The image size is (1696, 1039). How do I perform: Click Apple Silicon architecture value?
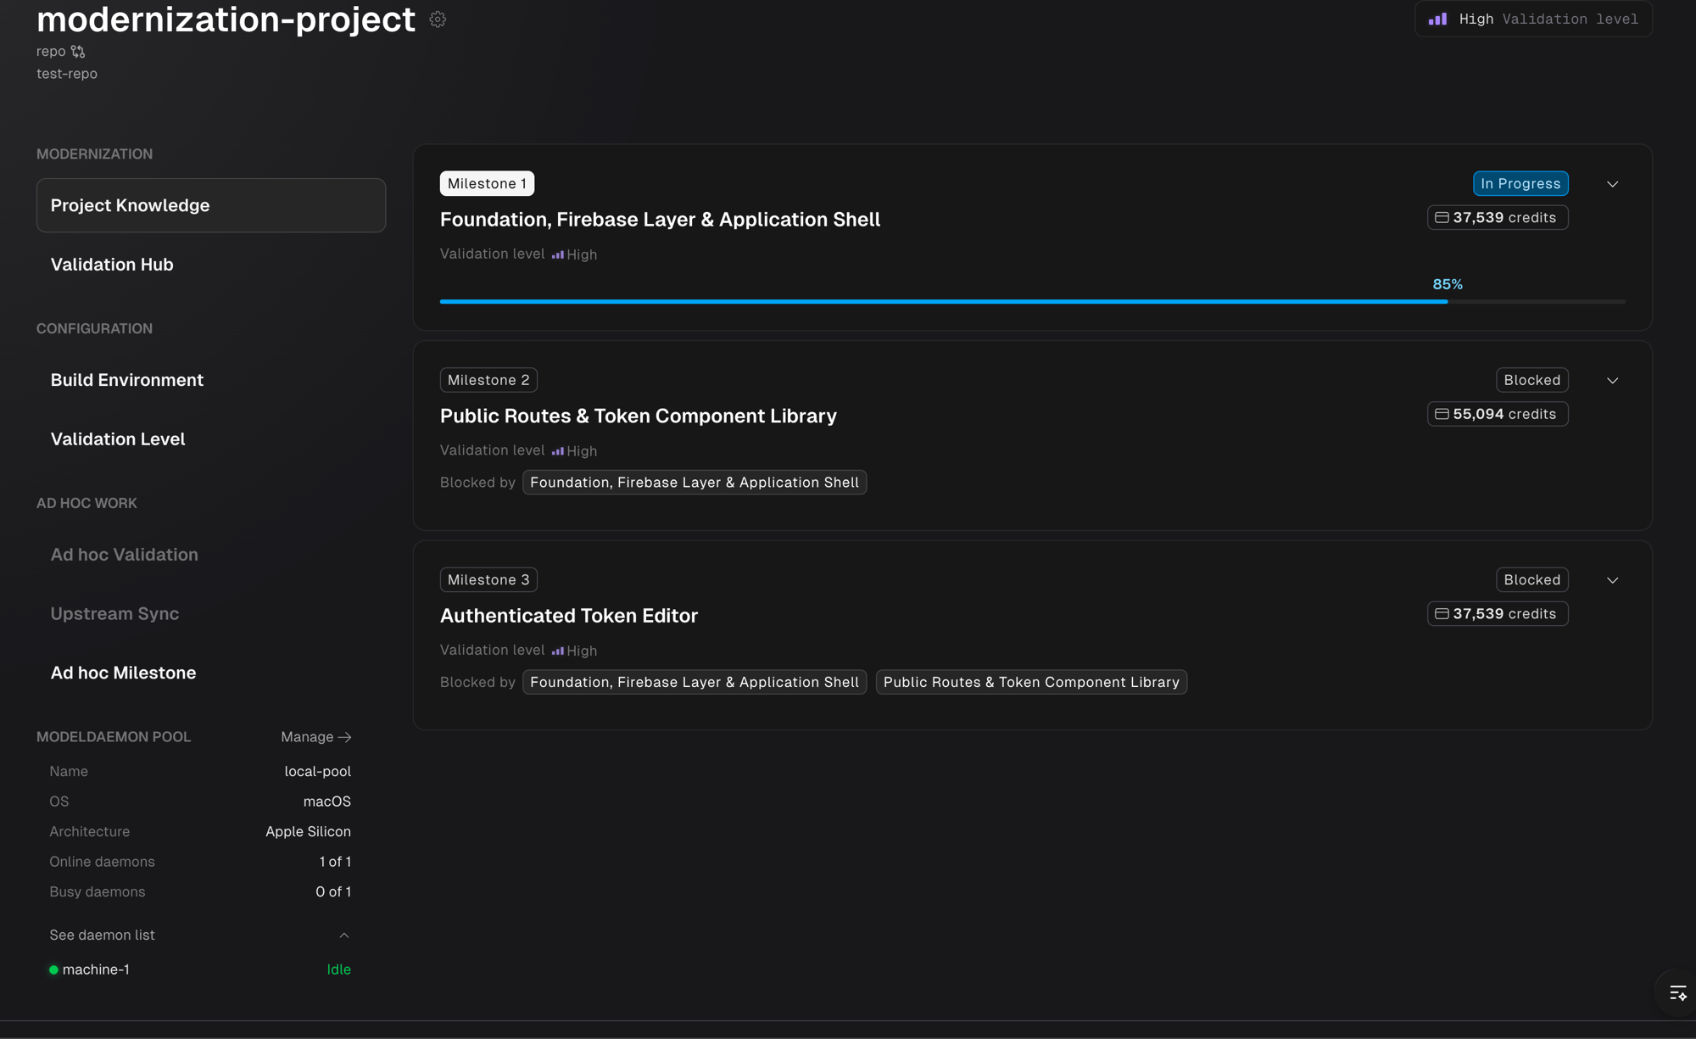click(308, 832)
